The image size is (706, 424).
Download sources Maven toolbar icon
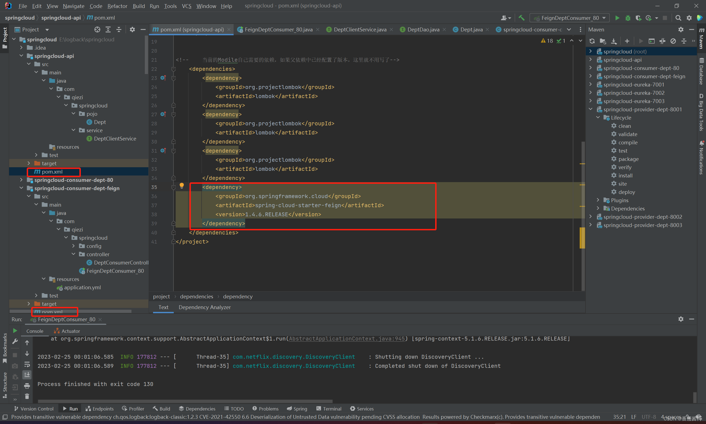(614, 41)
